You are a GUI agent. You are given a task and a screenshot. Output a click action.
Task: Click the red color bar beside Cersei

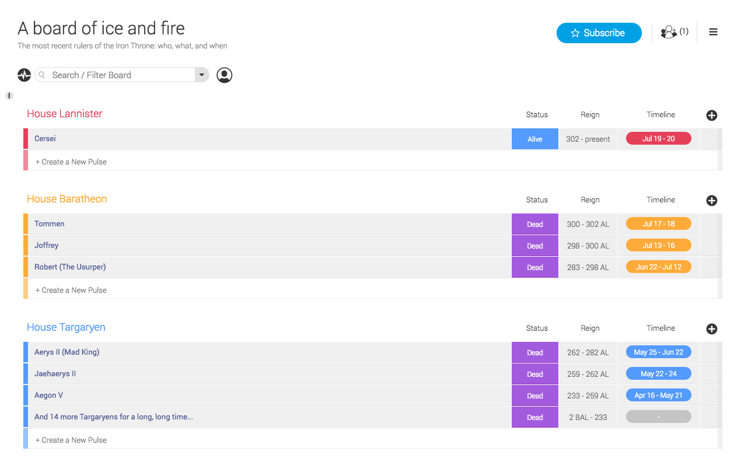pos(26,139)
